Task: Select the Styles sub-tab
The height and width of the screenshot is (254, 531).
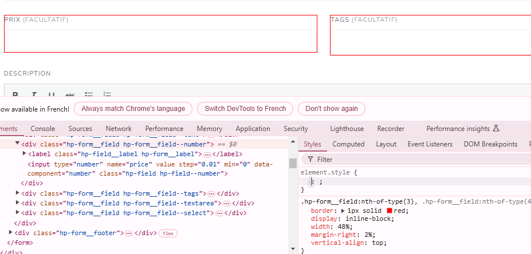Action: 312,144
